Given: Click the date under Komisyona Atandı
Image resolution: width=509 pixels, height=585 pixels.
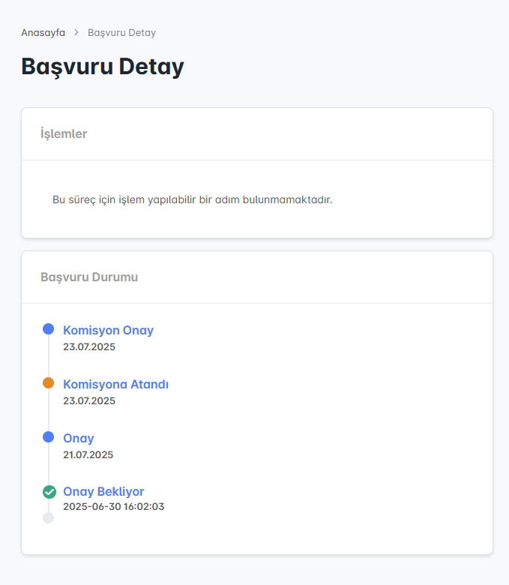Looking at the screenshot, I should [89, 400].
